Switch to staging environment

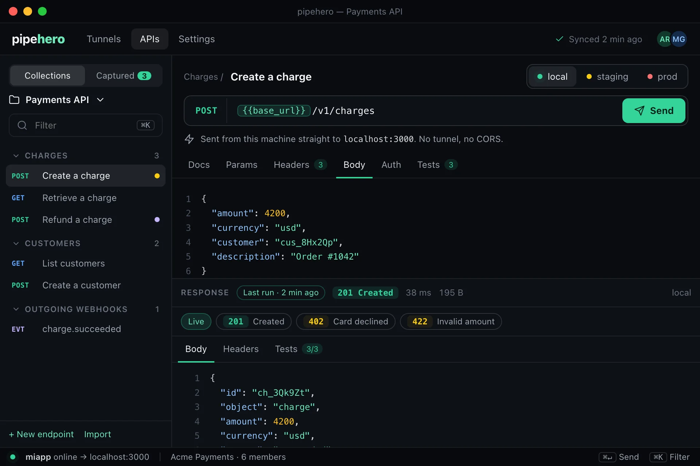coord(607,76)
